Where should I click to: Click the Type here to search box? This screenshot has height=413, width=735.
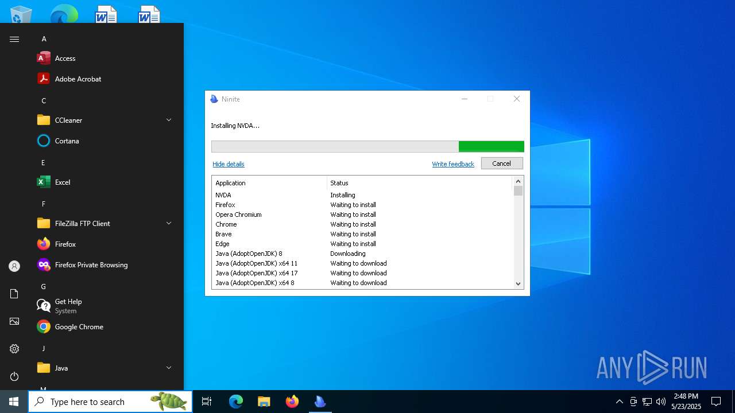coord(110,402)
